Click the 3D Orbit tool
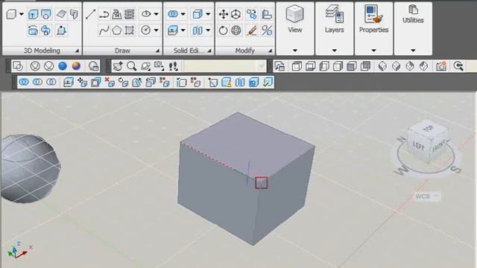Screen dimensions: 477x268 click(146, 66)
